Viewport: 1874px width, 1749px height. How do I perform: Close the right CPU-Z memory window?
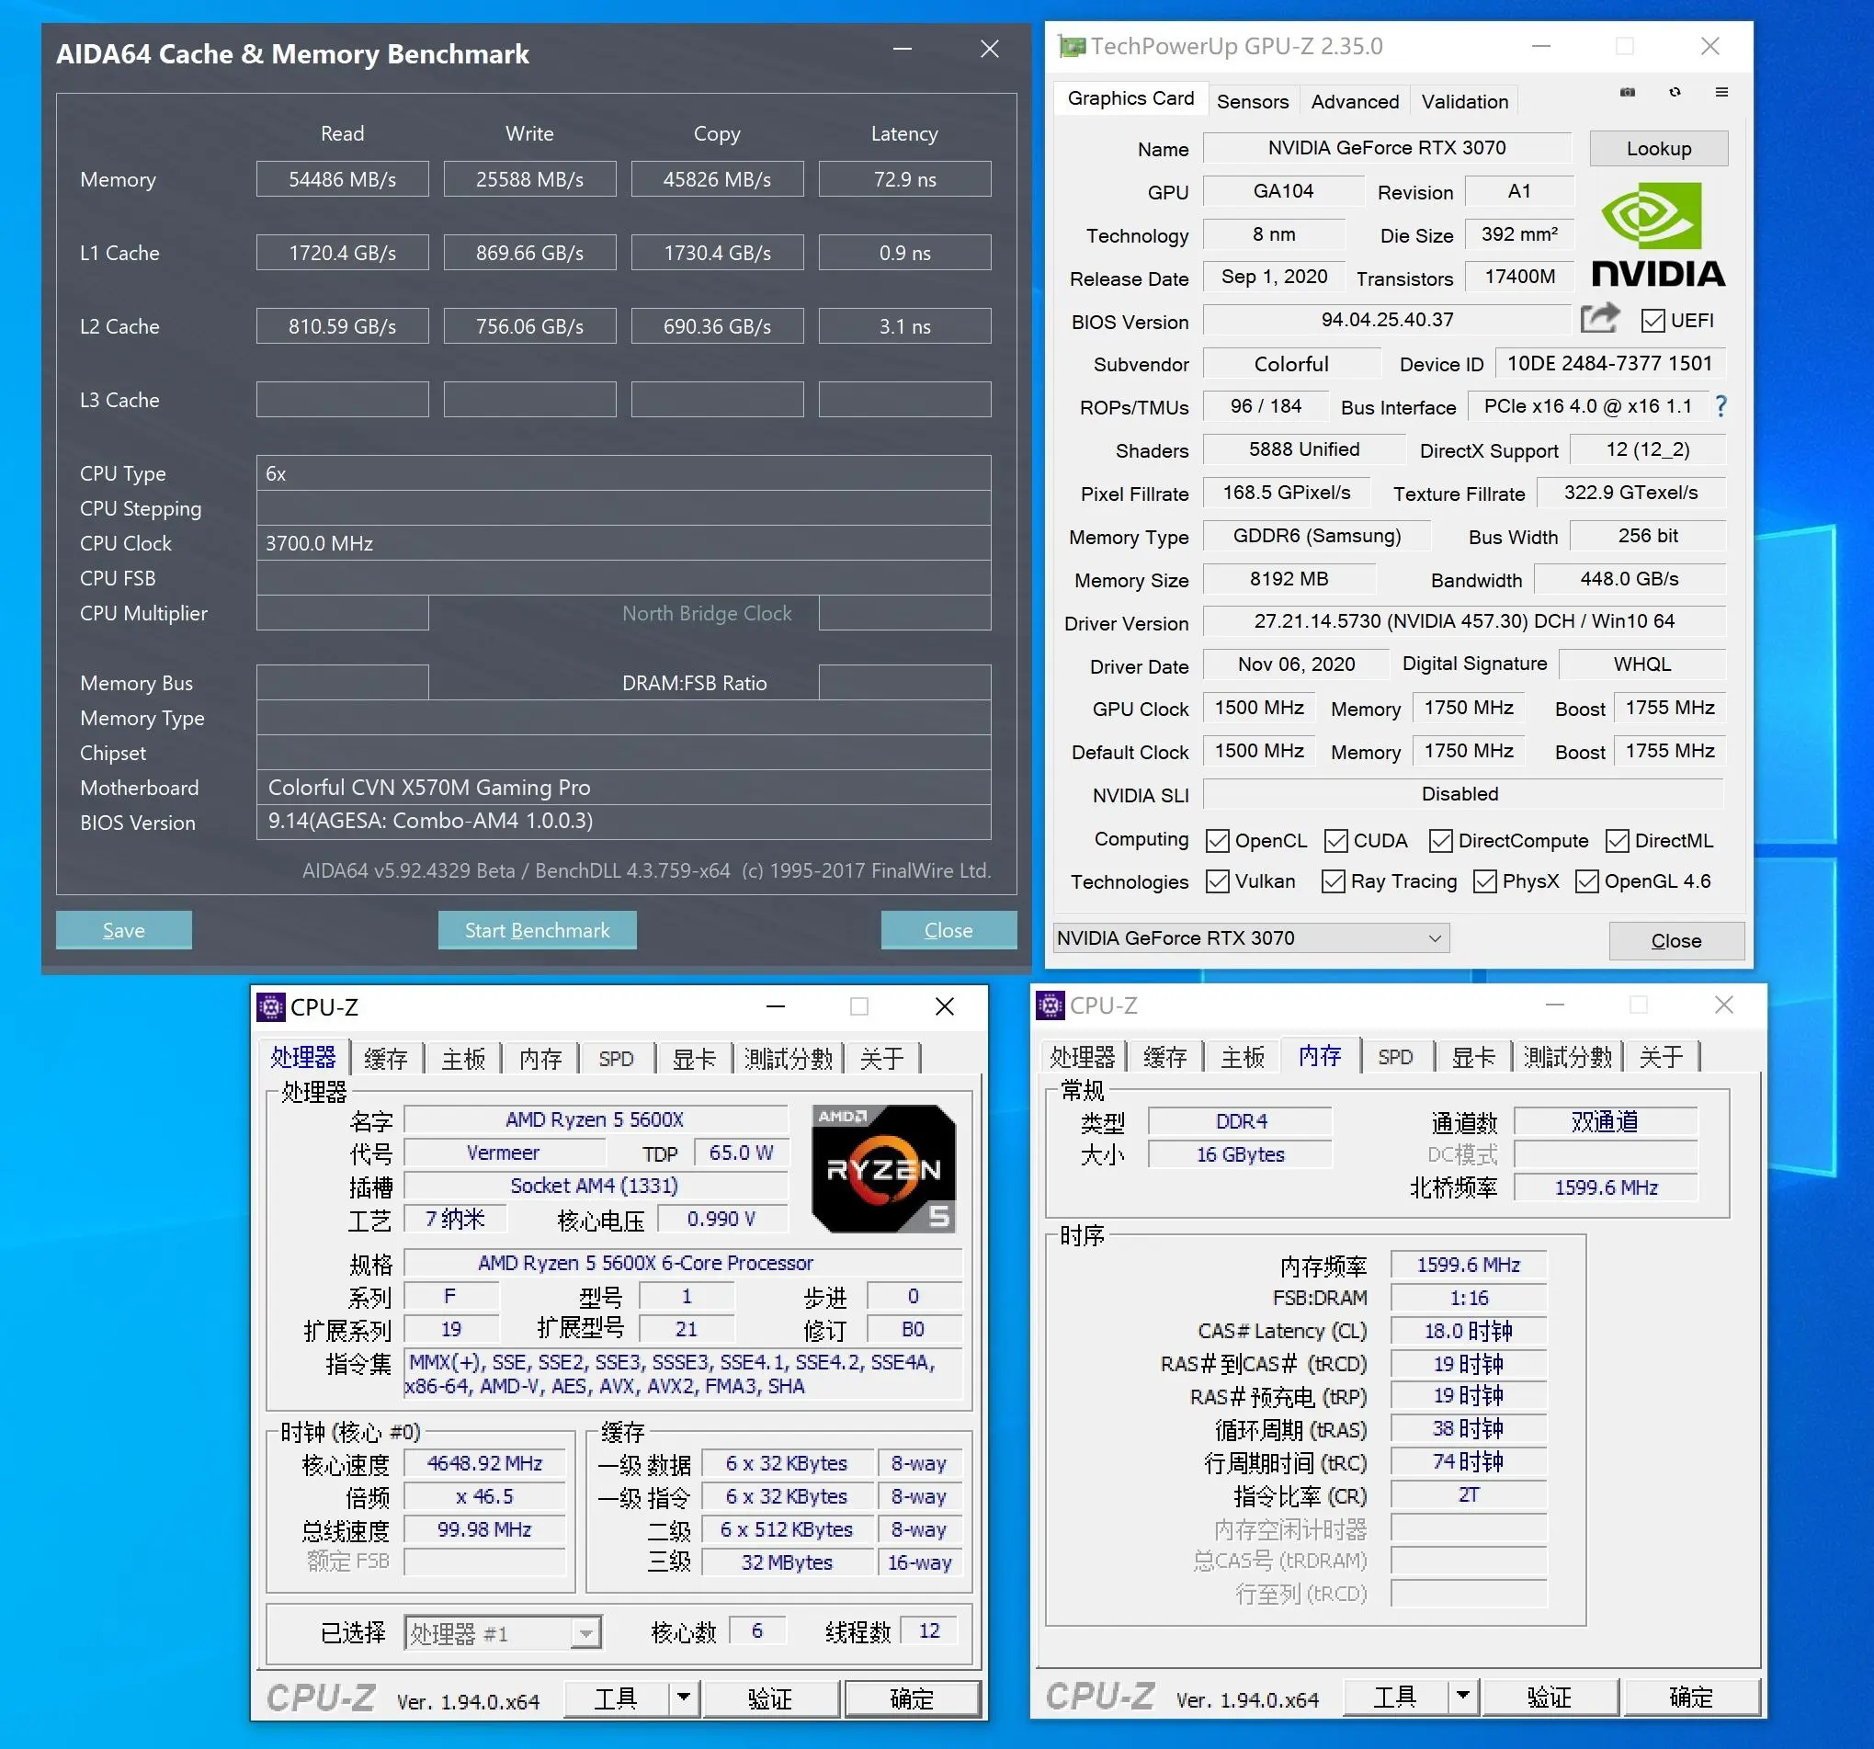point(1724,1005)
